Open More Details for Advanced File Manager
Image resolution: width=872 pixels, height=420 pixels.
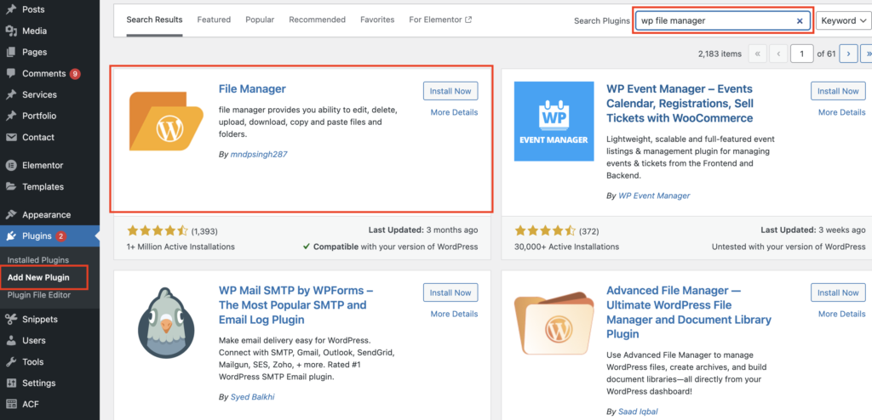coord(841,314)
